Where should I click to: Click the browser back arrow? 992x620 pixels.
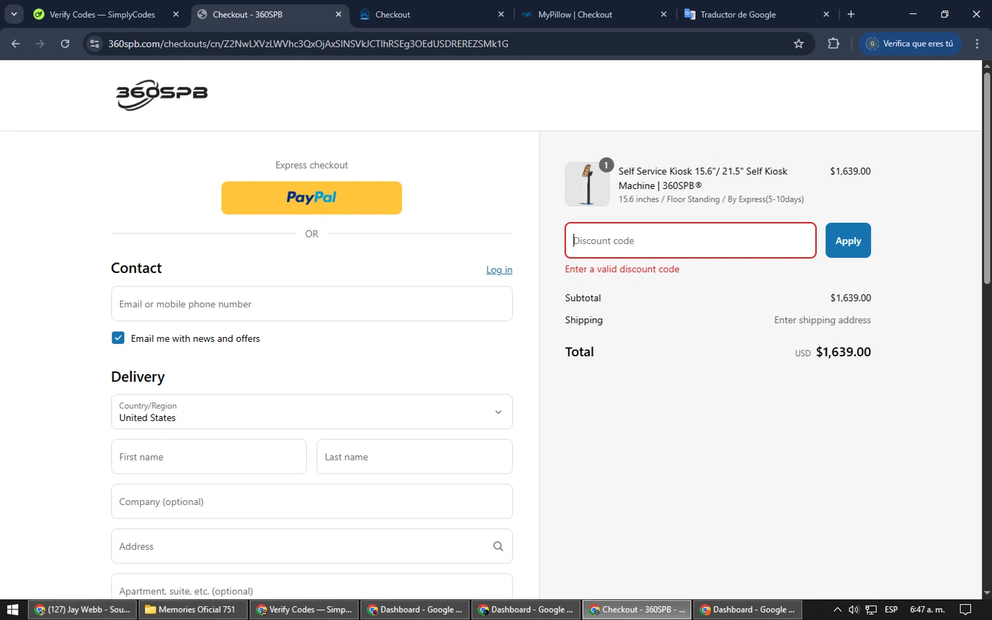tap(16, 44)
